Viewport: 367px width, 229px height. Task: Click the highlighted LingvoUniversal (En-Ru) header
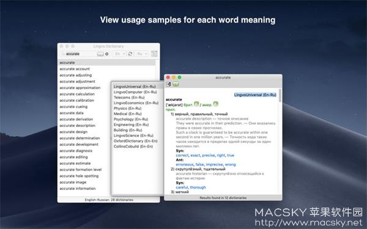point(255,95)
